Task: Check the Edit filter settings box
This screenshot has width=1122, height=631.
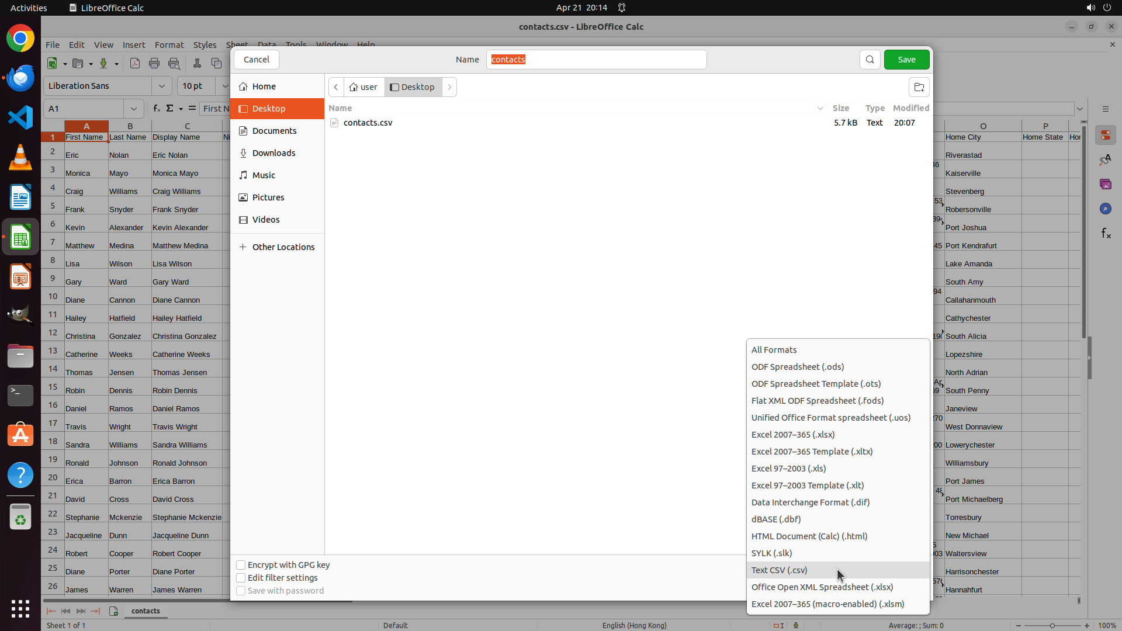Action: click(241, 578)
